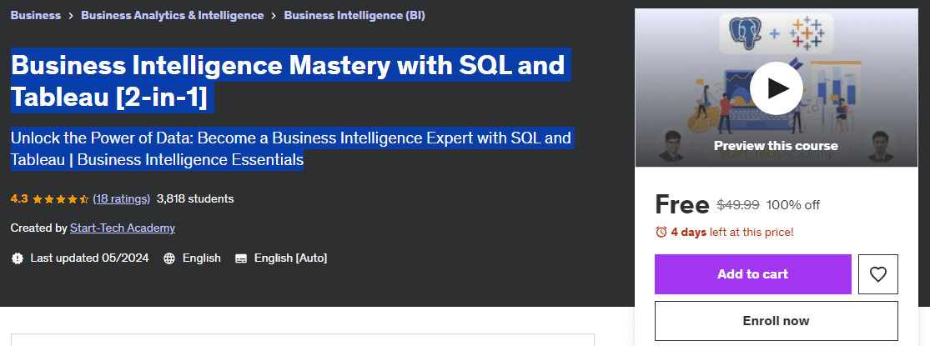Click chevron after Business breadcrumb
The width and height of the screenshot is (930, 346).
click(x=71, y=16)
